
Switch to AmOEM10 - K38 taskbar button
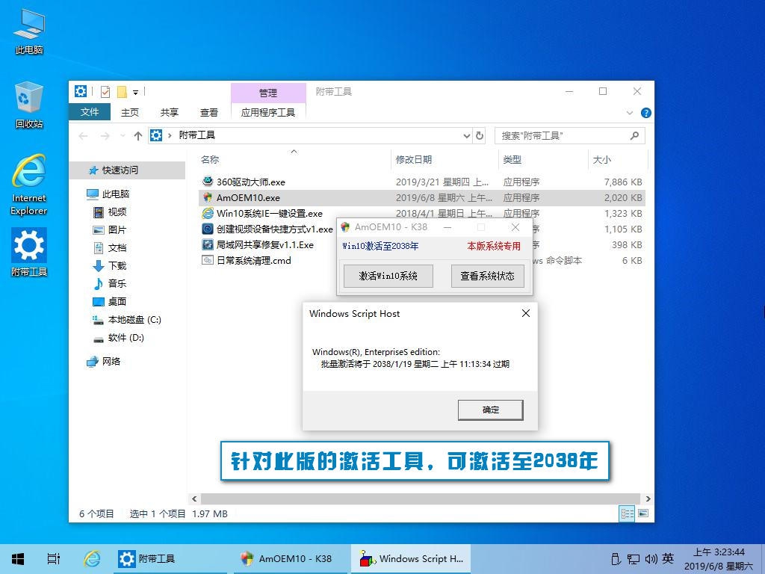click(x=289, y=559)
